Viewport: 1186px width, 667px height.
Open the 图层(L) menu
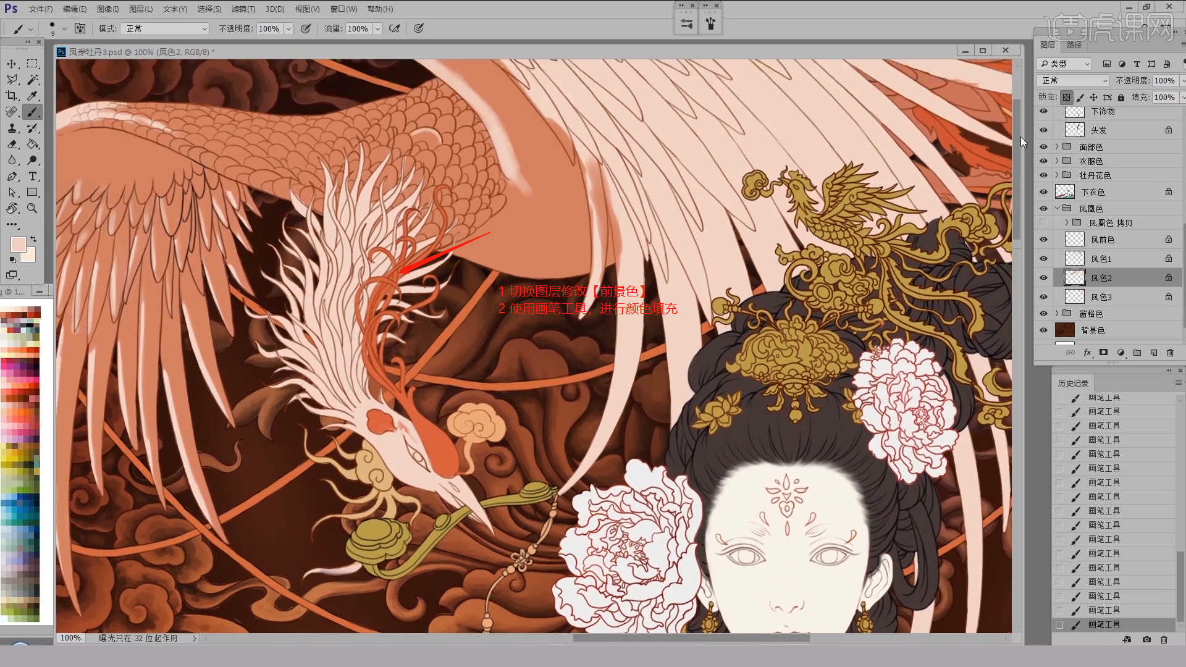tap(141, 9)
